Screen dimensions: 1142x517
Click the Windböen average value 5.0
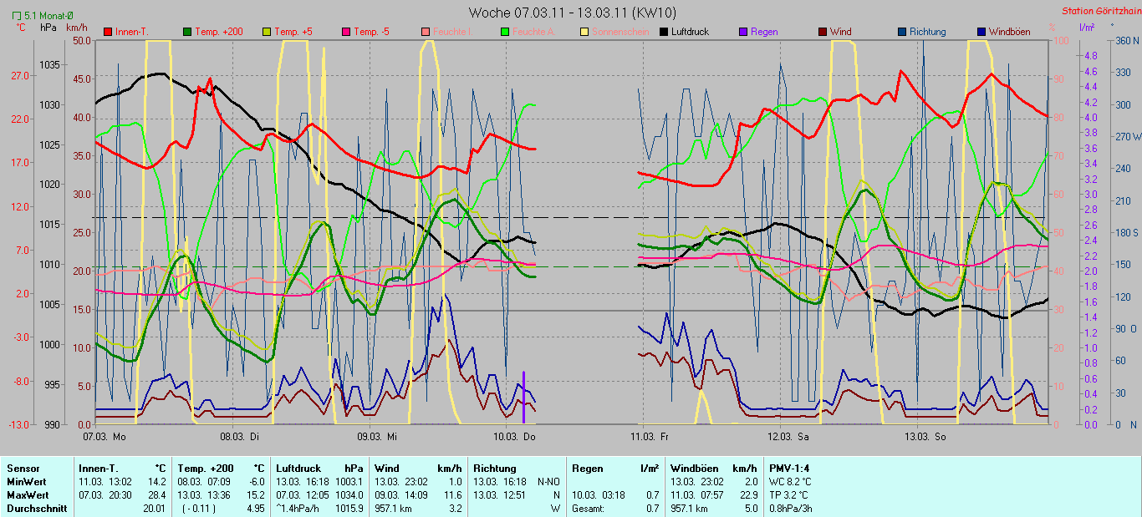click(750, 508)
